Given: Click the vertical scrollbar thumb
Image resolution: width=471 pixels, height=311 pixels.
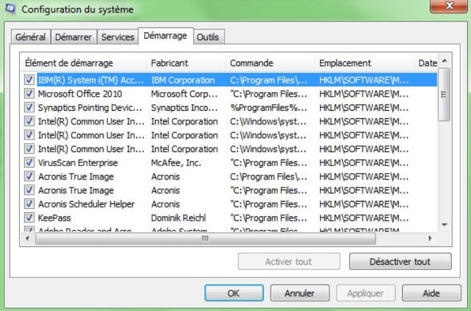Looking at the screenshot, I should tap(444, 95).
